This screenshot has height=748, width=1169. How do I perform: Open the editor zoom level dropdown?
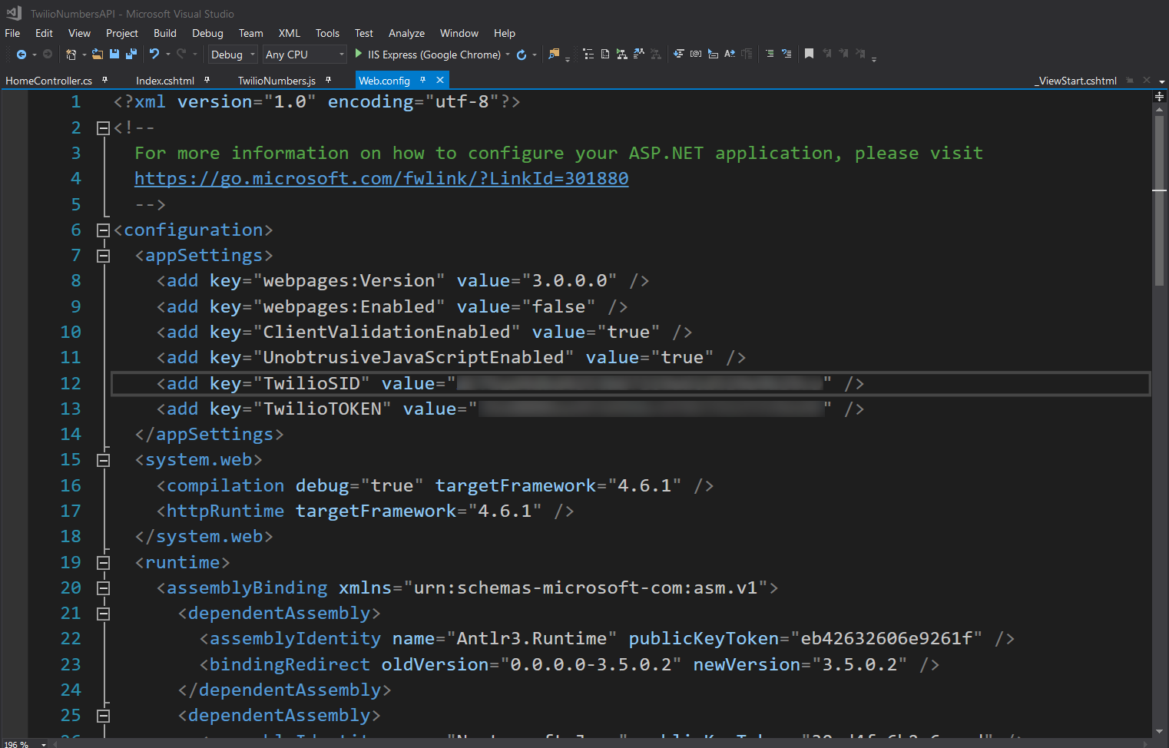[x=44, y=744]
